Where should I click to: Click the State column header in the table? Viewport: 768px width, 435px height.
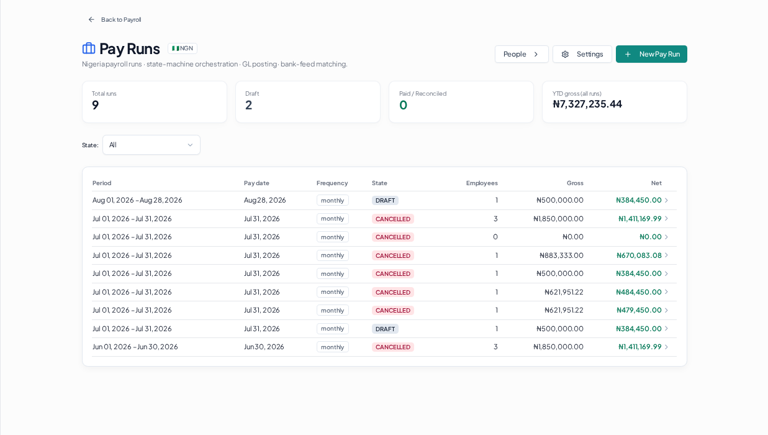[x=379, y=183]
